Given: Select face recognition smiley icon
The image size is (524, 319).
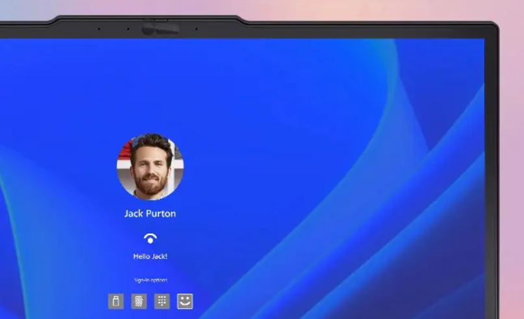Looking at the screenshot, I should coord(185,301).
